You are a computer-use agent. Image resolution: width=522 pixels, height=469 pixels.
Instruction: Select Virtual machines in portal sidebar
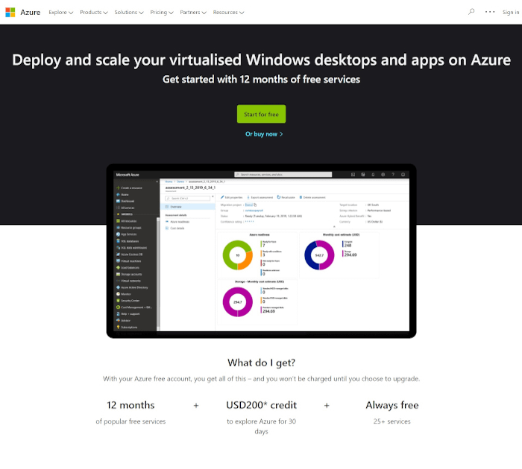(130, 261)
